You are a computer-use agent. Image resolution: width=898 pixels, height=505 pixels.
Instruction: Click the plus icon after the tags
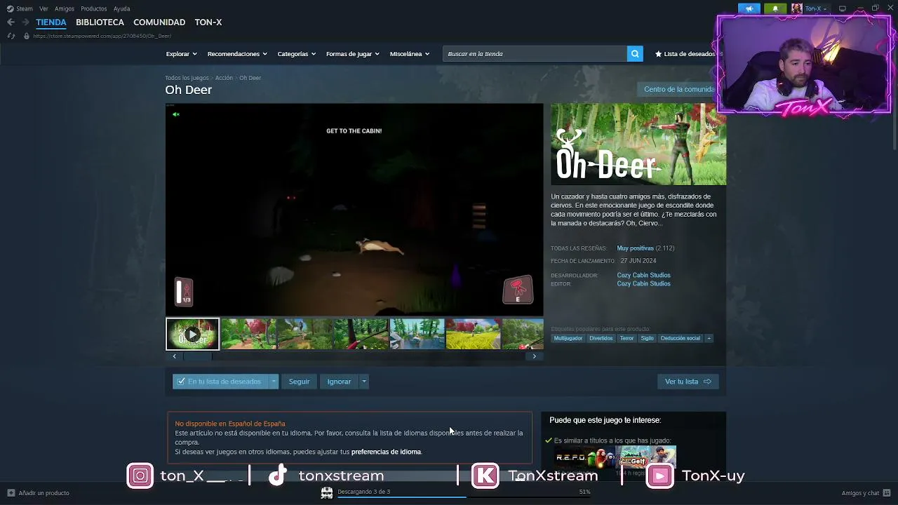coord(709,338)
